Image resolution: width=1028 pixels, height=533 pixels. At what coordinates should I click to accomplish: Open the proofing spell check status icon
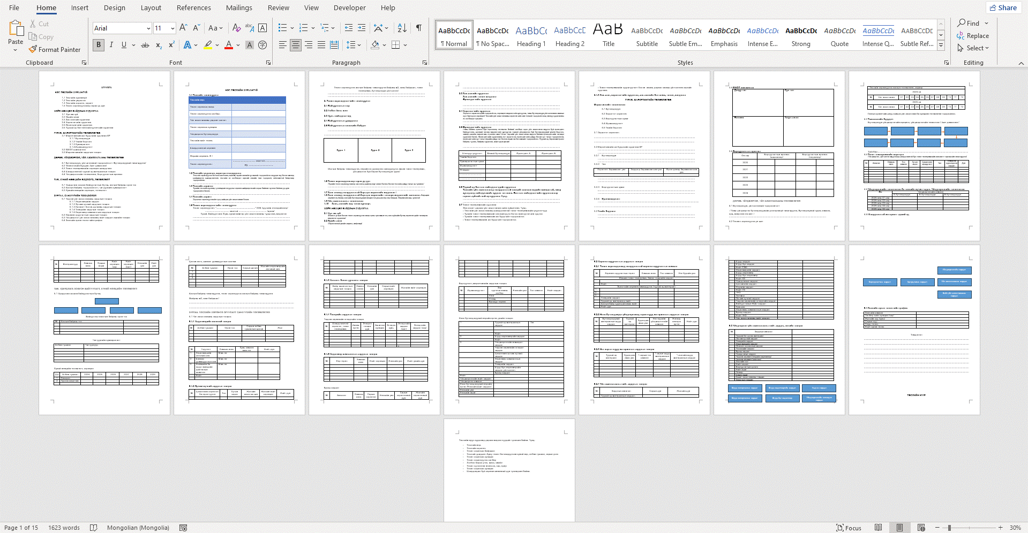pos(94,528)
